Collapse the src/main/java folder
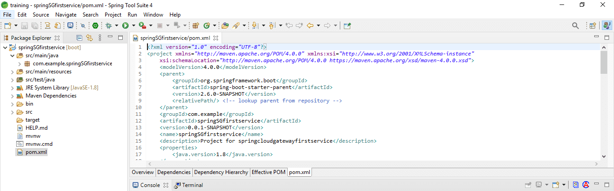614x191 pixels. point(12,55)
